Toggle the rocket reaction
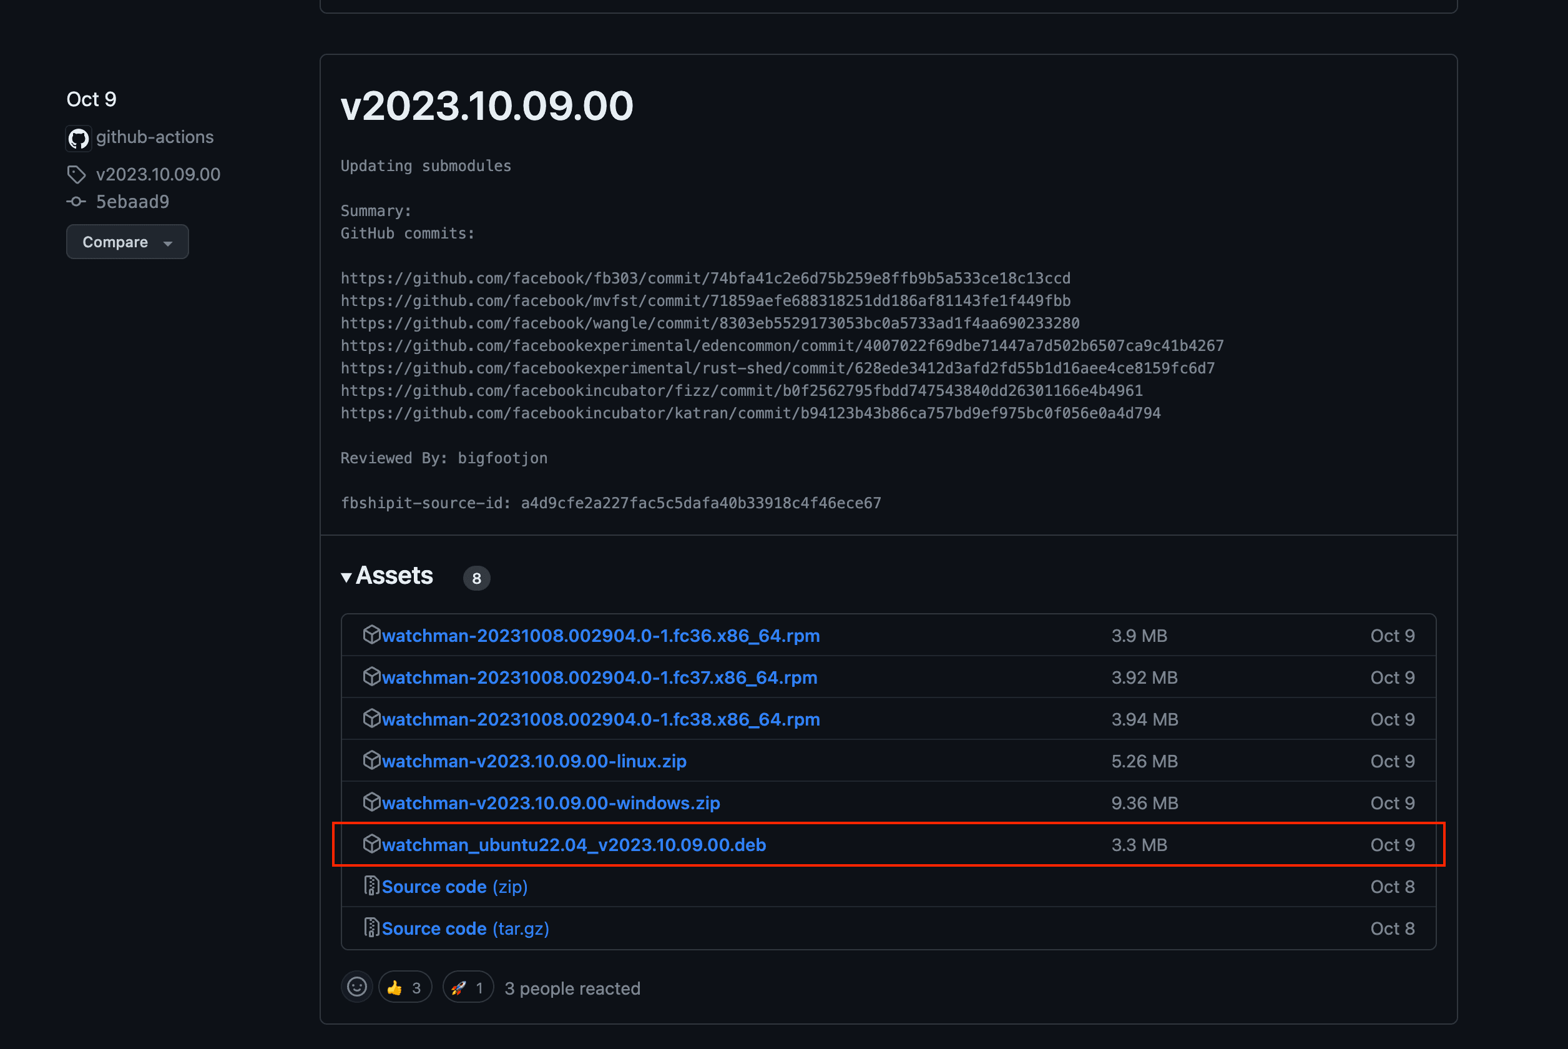Screen dimensions: 1568x1049 pyautogui.click(x=468, y=987)
